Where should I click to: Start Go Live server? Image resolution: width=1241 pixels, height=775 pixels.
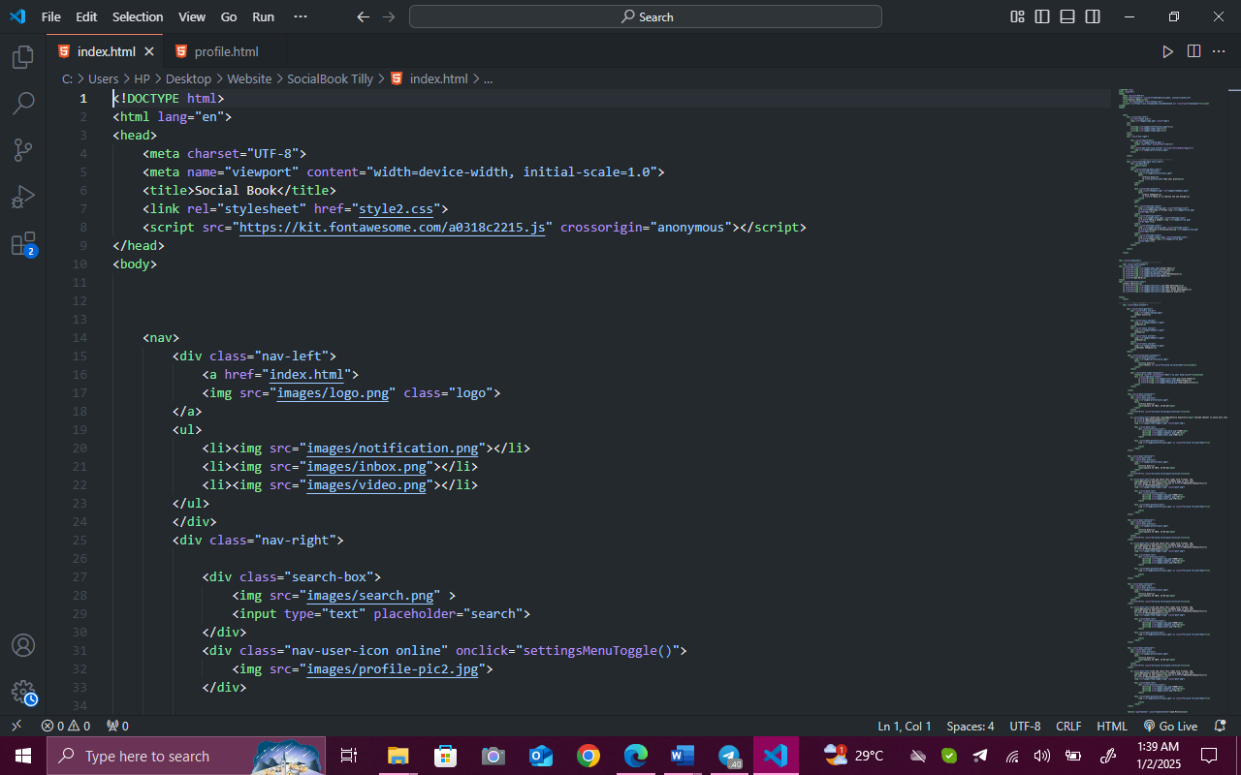pos(1170,726)
